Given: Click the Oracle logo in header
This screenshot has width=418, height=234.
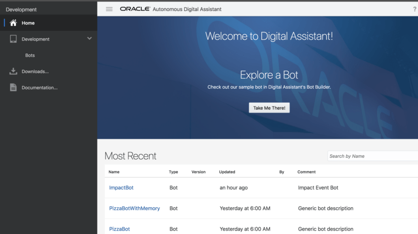Looking at the screenshot, I should click(135, 9).
